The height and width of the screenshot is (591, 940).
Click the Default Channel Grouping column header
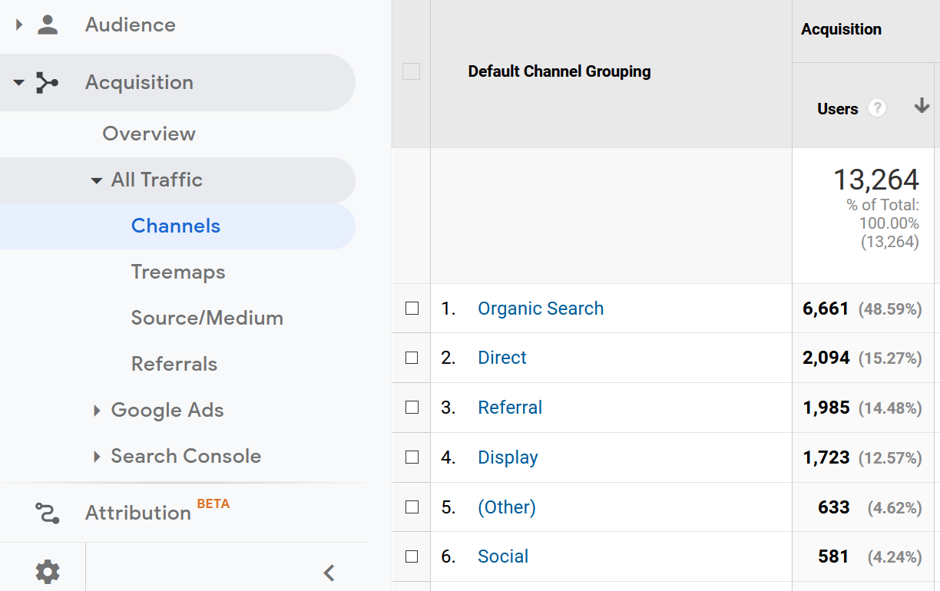click(x=559, y=71)
